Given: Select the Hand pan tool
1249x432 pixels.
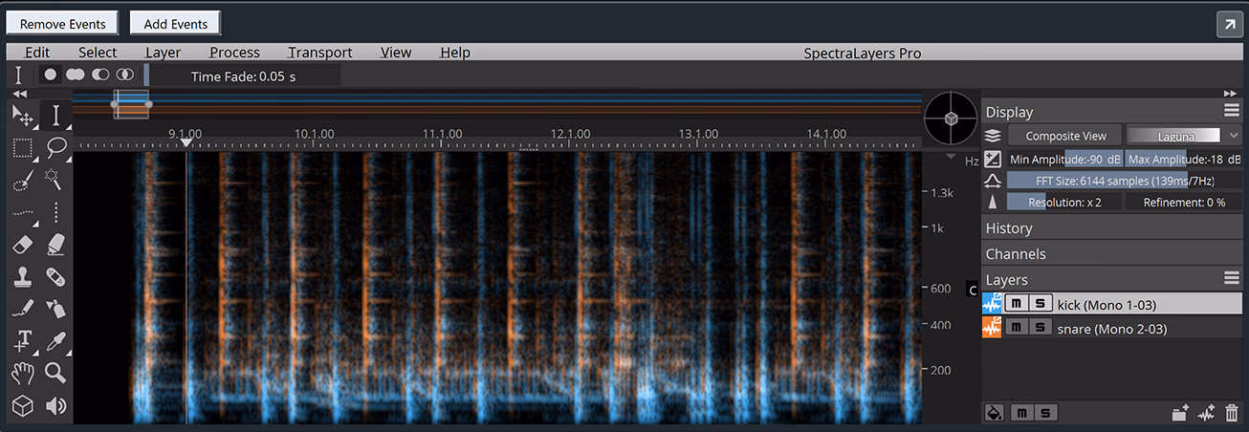Looking at the screenshot, I should 23,373.
